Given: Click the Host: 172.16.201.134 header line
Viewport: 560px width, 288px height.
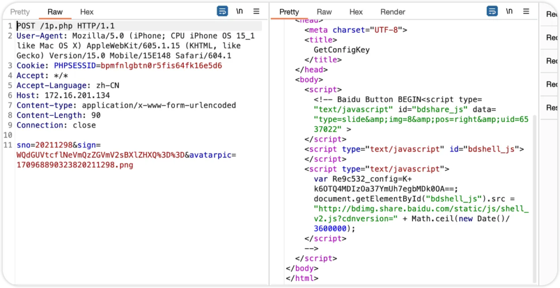Looking at the screenshot, I should tap(63, 96).
